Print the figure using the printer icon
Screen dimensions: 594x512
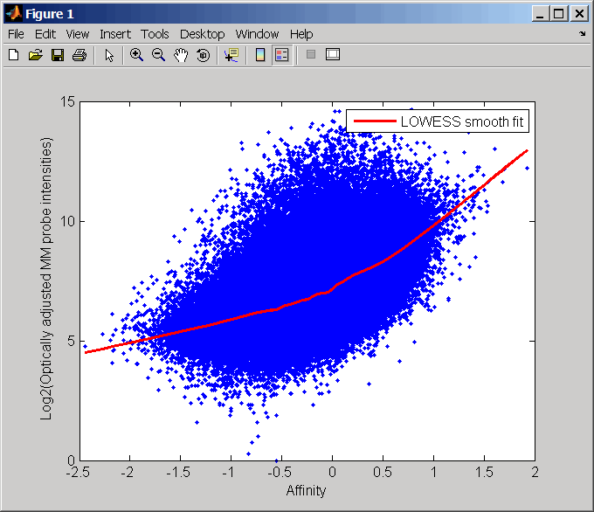pyautogui.click(x=79, y=55)
